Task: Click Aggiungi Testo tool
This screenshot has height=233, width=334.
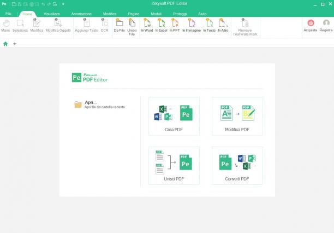Action: [x=86, y=26]
